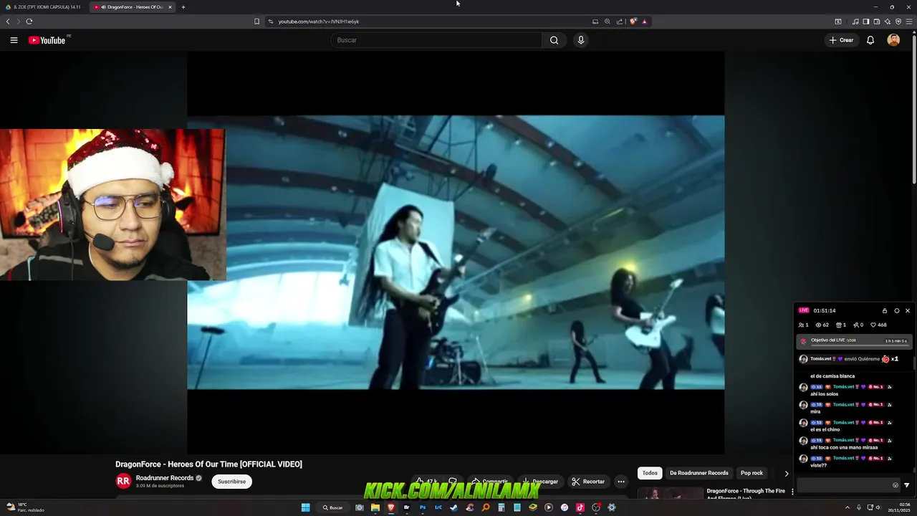Open Brave Shields lion icon
Screen dimensions: 917x516
pyautogui.click(x=633, y=21)
